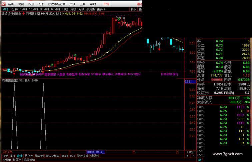The height and width of the screenshot is (162, 252).
Task: Click the 基金重仓 sector tag
Action: pyautogui.click(x=108, y=74)
